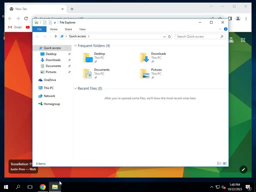Open the Windows Start menu
The height and width of the screenshot is (192, 256).
point(6,187)
